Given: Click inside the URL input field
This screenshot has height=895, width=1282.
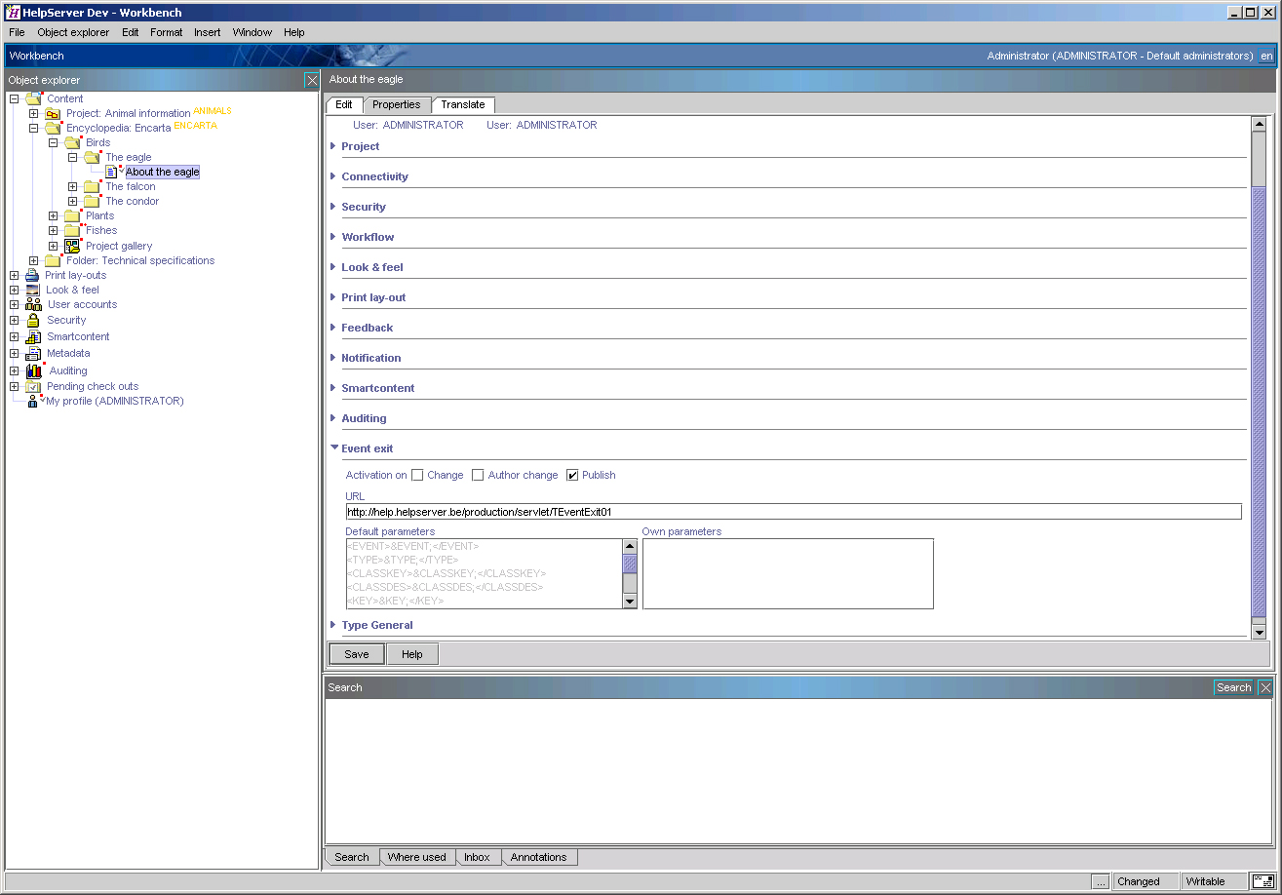Looking at the screenshot, I should tap(682, 511).
